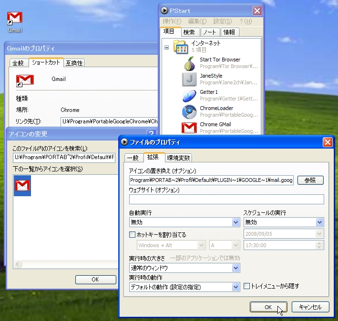
Task: Close the ファイルのプロパティ dialog
Action: pos(328,142)
